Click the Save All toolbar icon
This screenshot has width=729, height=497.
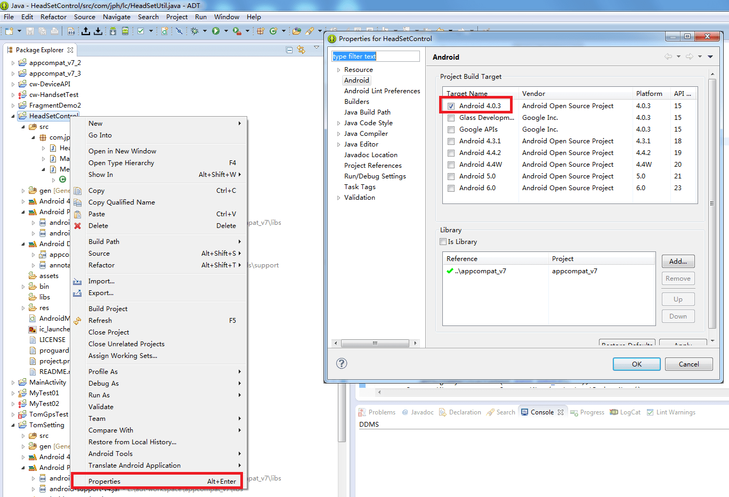(x=43, y=31)
